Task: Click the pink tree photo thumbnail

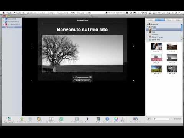Action: [x=156, y=58]
